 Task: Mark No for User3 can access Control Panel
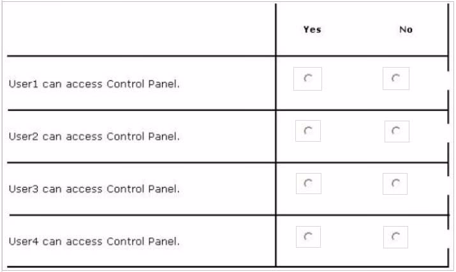point(395,184)
